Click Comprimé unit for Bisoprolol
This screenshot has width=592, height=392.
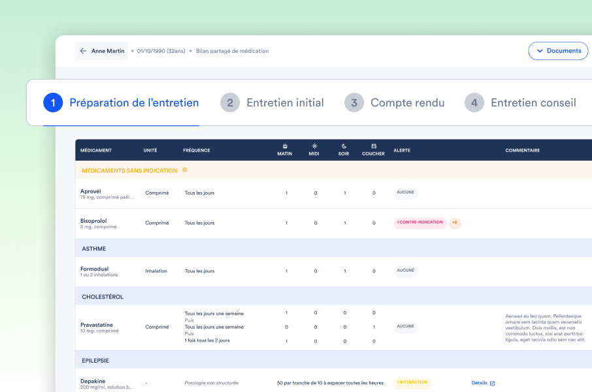point(157,223)
